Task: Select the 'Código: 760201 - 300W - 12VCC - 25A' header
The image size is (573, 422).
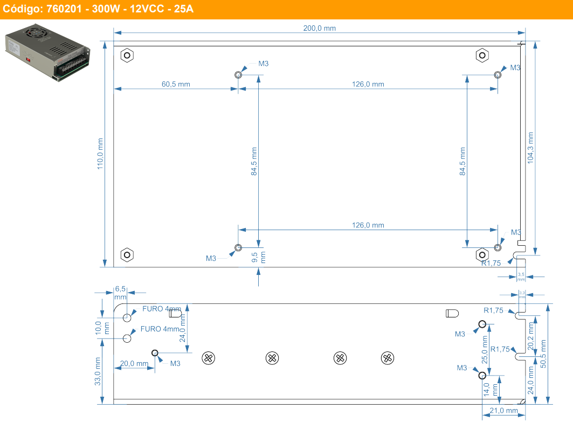Action: 98,9
